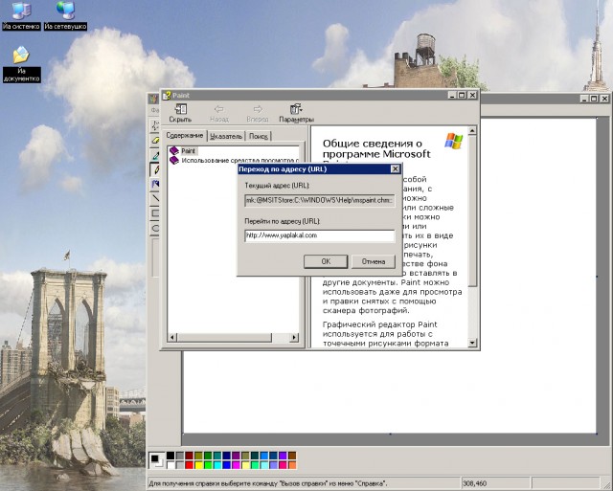Image resolution: width=613 pixels, height=491 pixels.
Task: Click the contents pane left scroll arrow
Action: (x=172, y=337)
